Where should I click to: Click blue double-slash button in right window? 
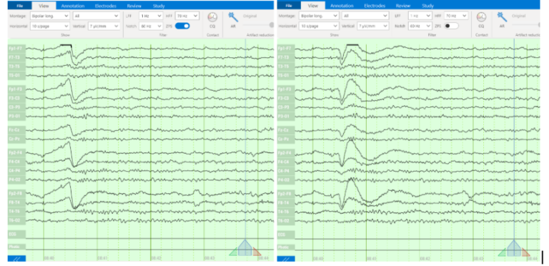tap(286, 259)
